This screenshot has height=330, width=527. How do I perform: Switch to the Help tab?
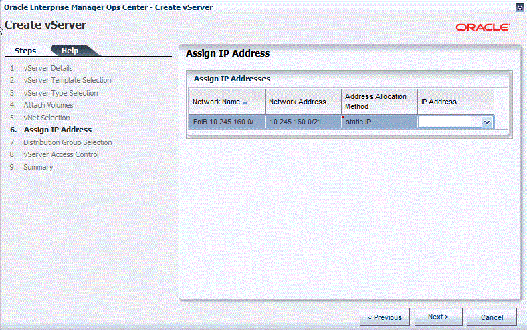(70, 51)
